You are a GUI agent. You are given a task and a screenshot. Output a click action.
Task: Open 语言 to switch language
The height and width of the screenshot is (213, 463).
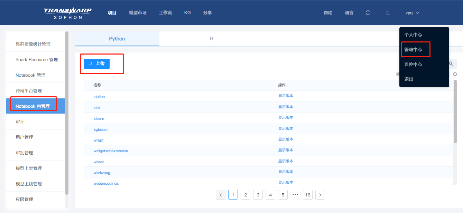pos(349,12)
